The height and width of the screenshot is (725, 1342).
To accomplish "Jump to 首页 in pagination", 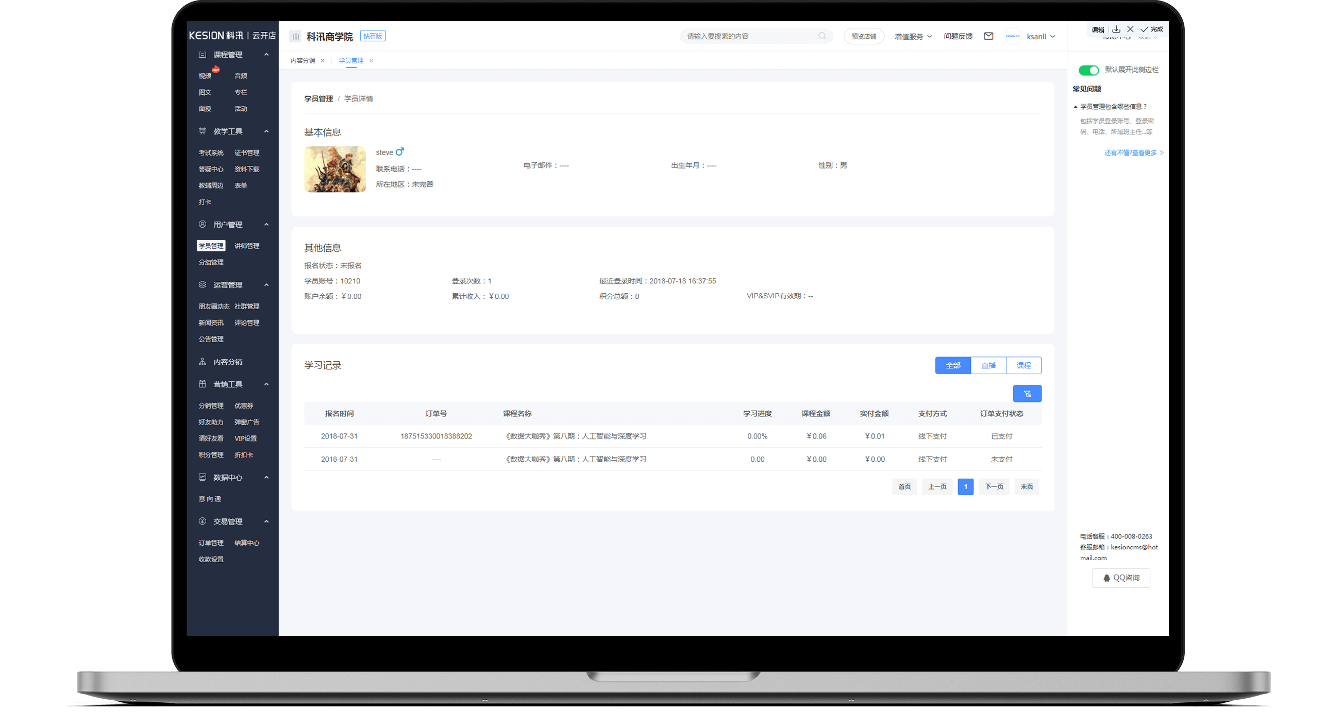I will point(904,486).
